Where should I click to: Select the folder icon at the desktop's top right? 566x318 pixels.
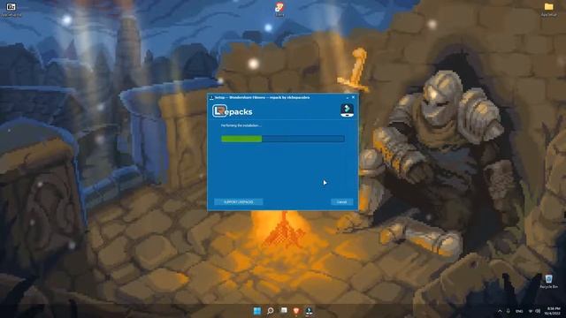[548, 10]
